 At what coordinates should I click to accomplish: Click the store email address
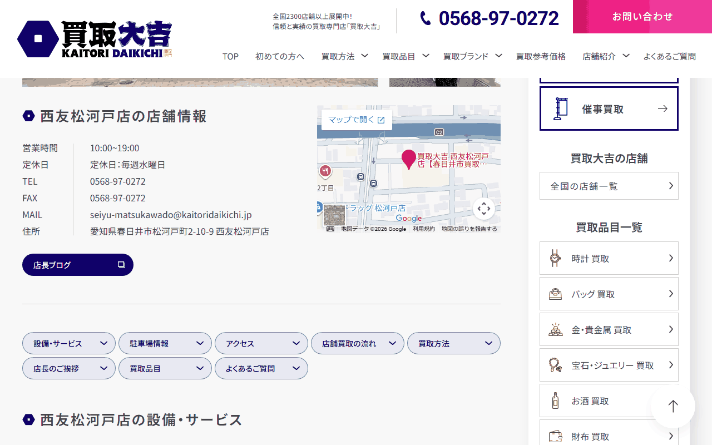pyautogui.click(x=171, y=215)
